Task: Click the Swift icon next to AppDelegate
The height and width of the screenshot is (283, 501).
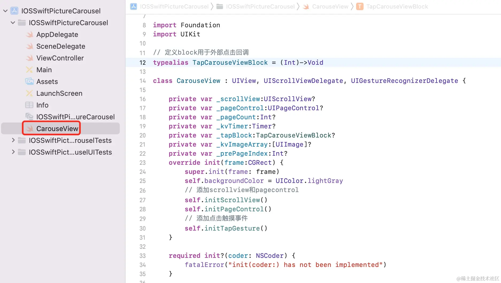Action: coord(29,35)
